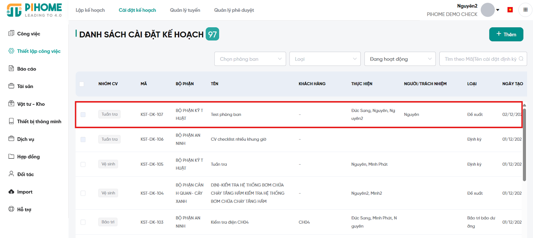Open the Báo cáo report icon

[x=11, y=68]
